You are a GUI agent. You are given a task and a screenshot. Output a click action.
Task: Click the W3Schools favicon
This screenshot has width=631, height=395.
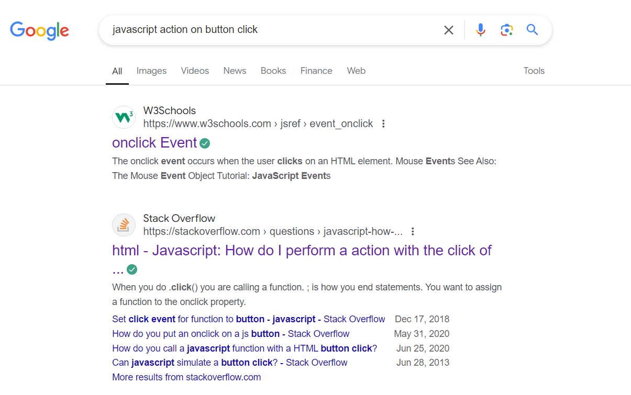124,117
